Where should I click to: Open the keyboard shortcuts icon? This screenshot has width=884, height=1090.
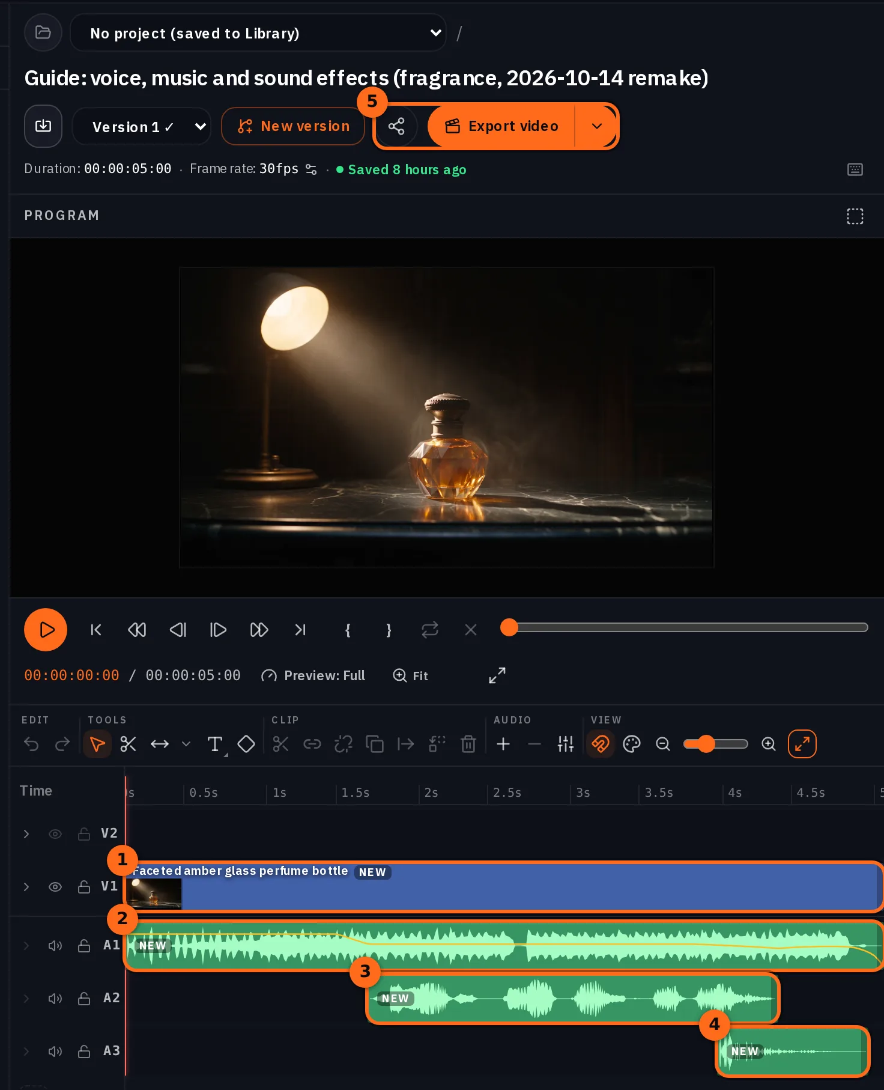point(855,169)
